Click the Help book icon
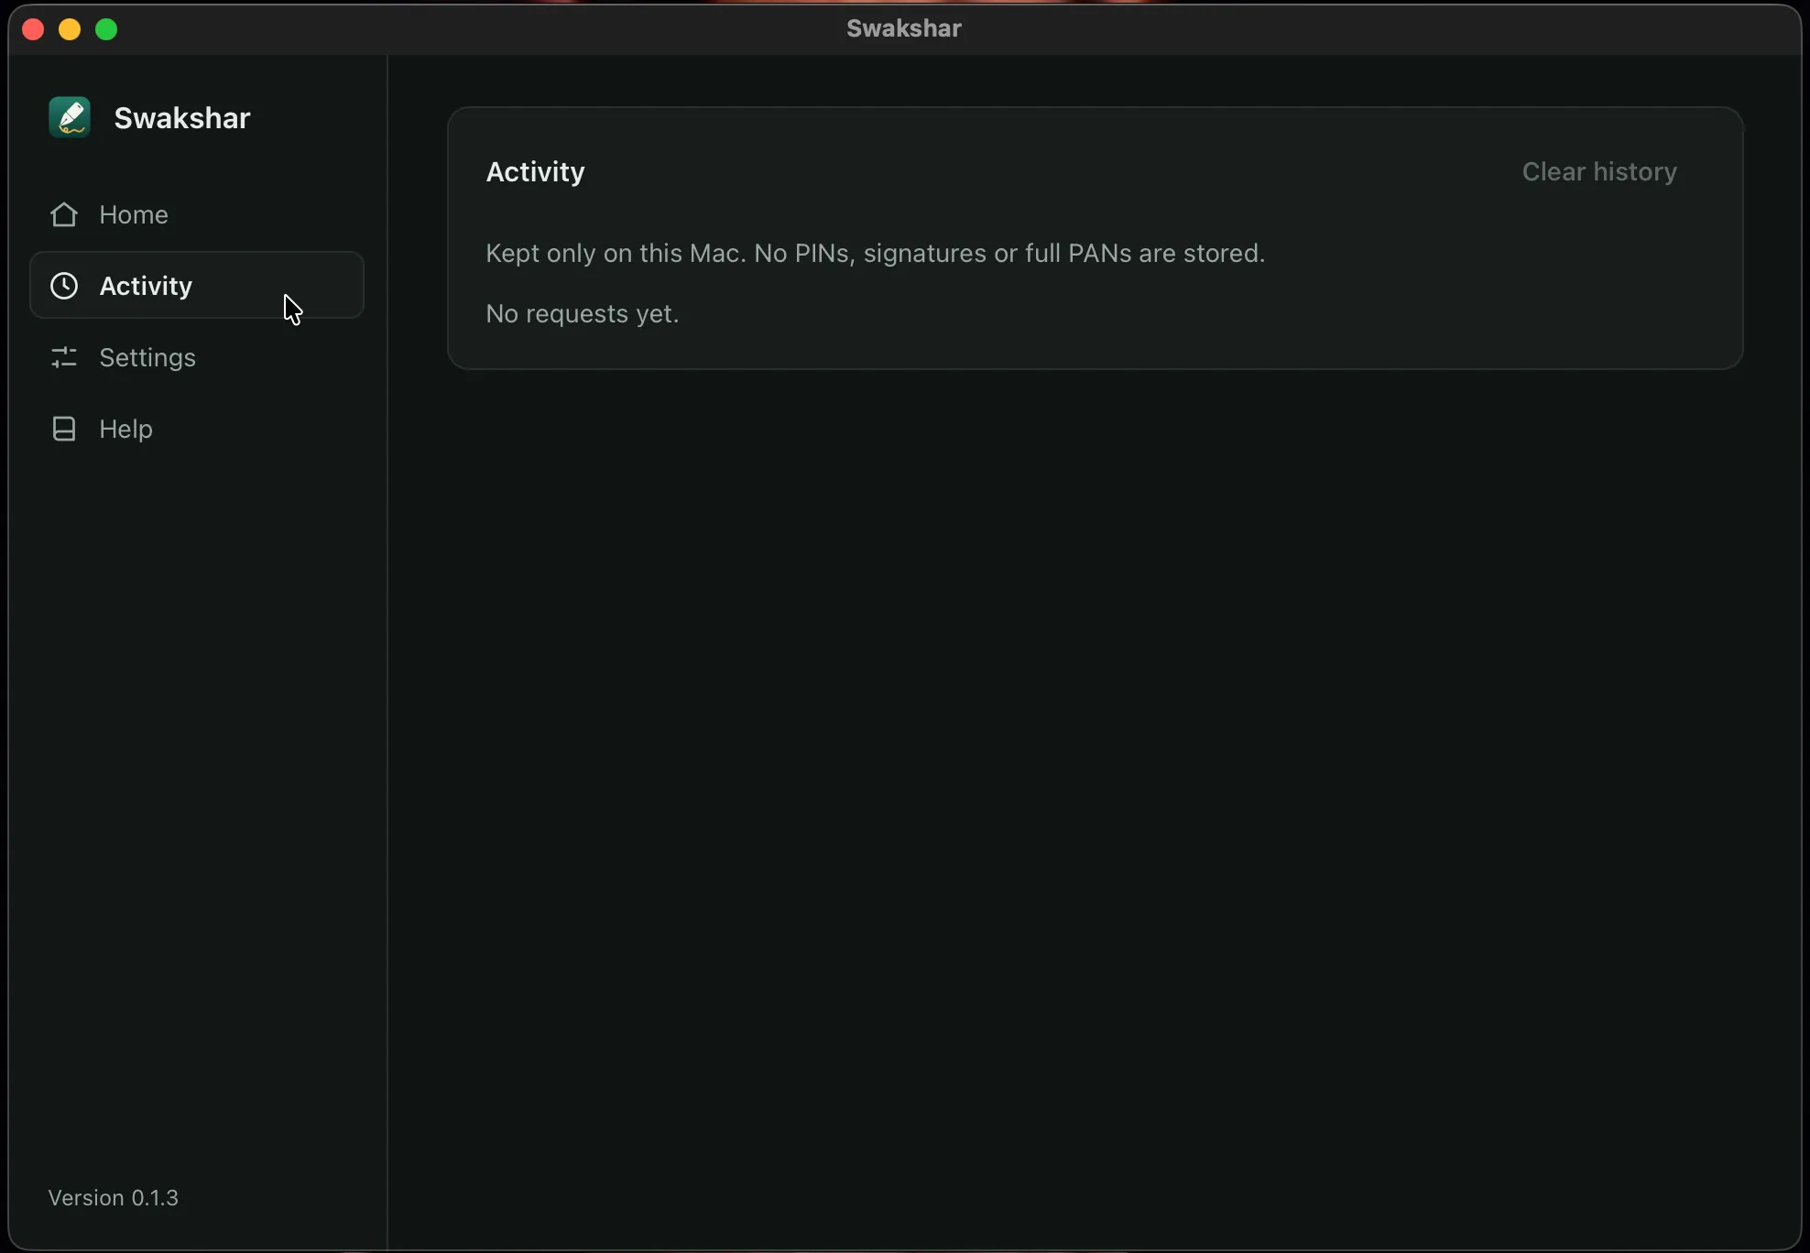The image size is (1810, 1253). coord(64,429)
